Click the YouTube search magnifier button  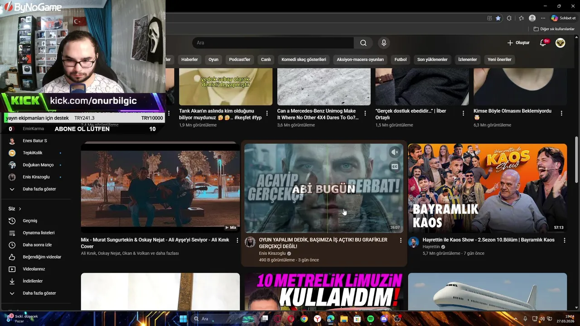click(363, 43)
